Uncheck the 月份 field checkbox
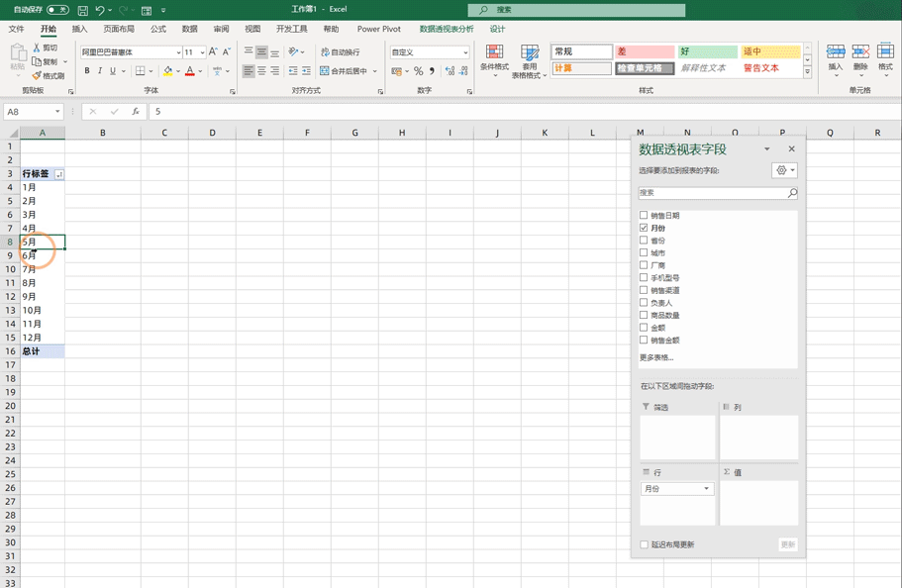 click(x=644, y=228)
